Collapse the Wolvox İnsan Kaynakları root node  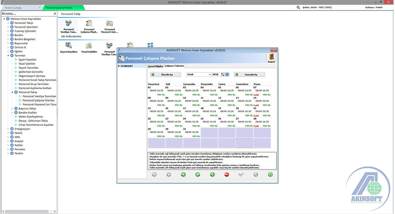click(x=4, y=19)
